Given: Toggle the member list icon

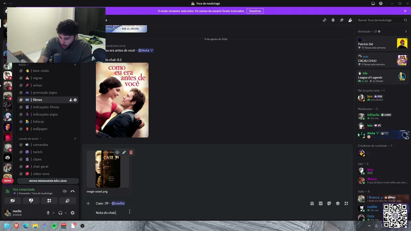Looking at the screenshot, I should (350, 20).
